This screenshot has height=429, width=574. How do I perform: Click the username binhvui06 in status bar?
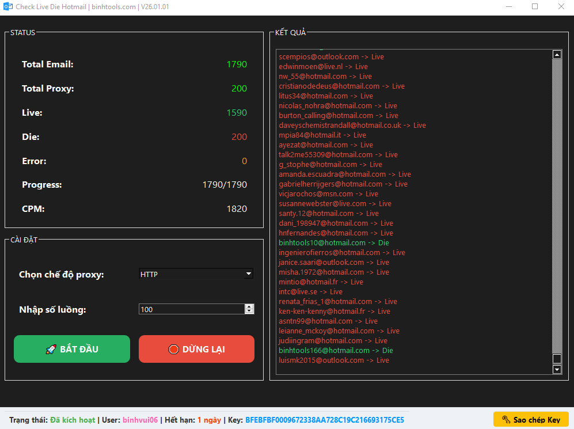coord(140,420)
